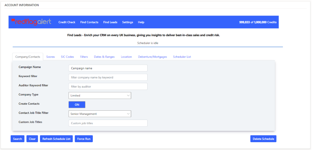This screenshot has width=312, height=151.
Task: Click the 'Create Contacts' label
Action: point(29,104)
